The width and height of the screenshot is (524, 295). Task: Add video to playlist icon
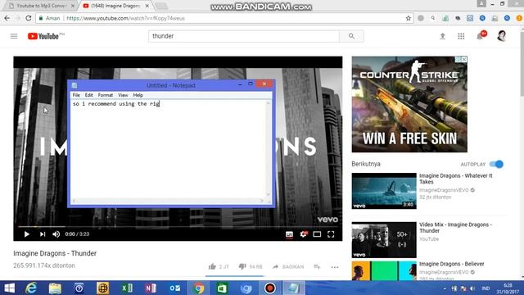point(317,266)
